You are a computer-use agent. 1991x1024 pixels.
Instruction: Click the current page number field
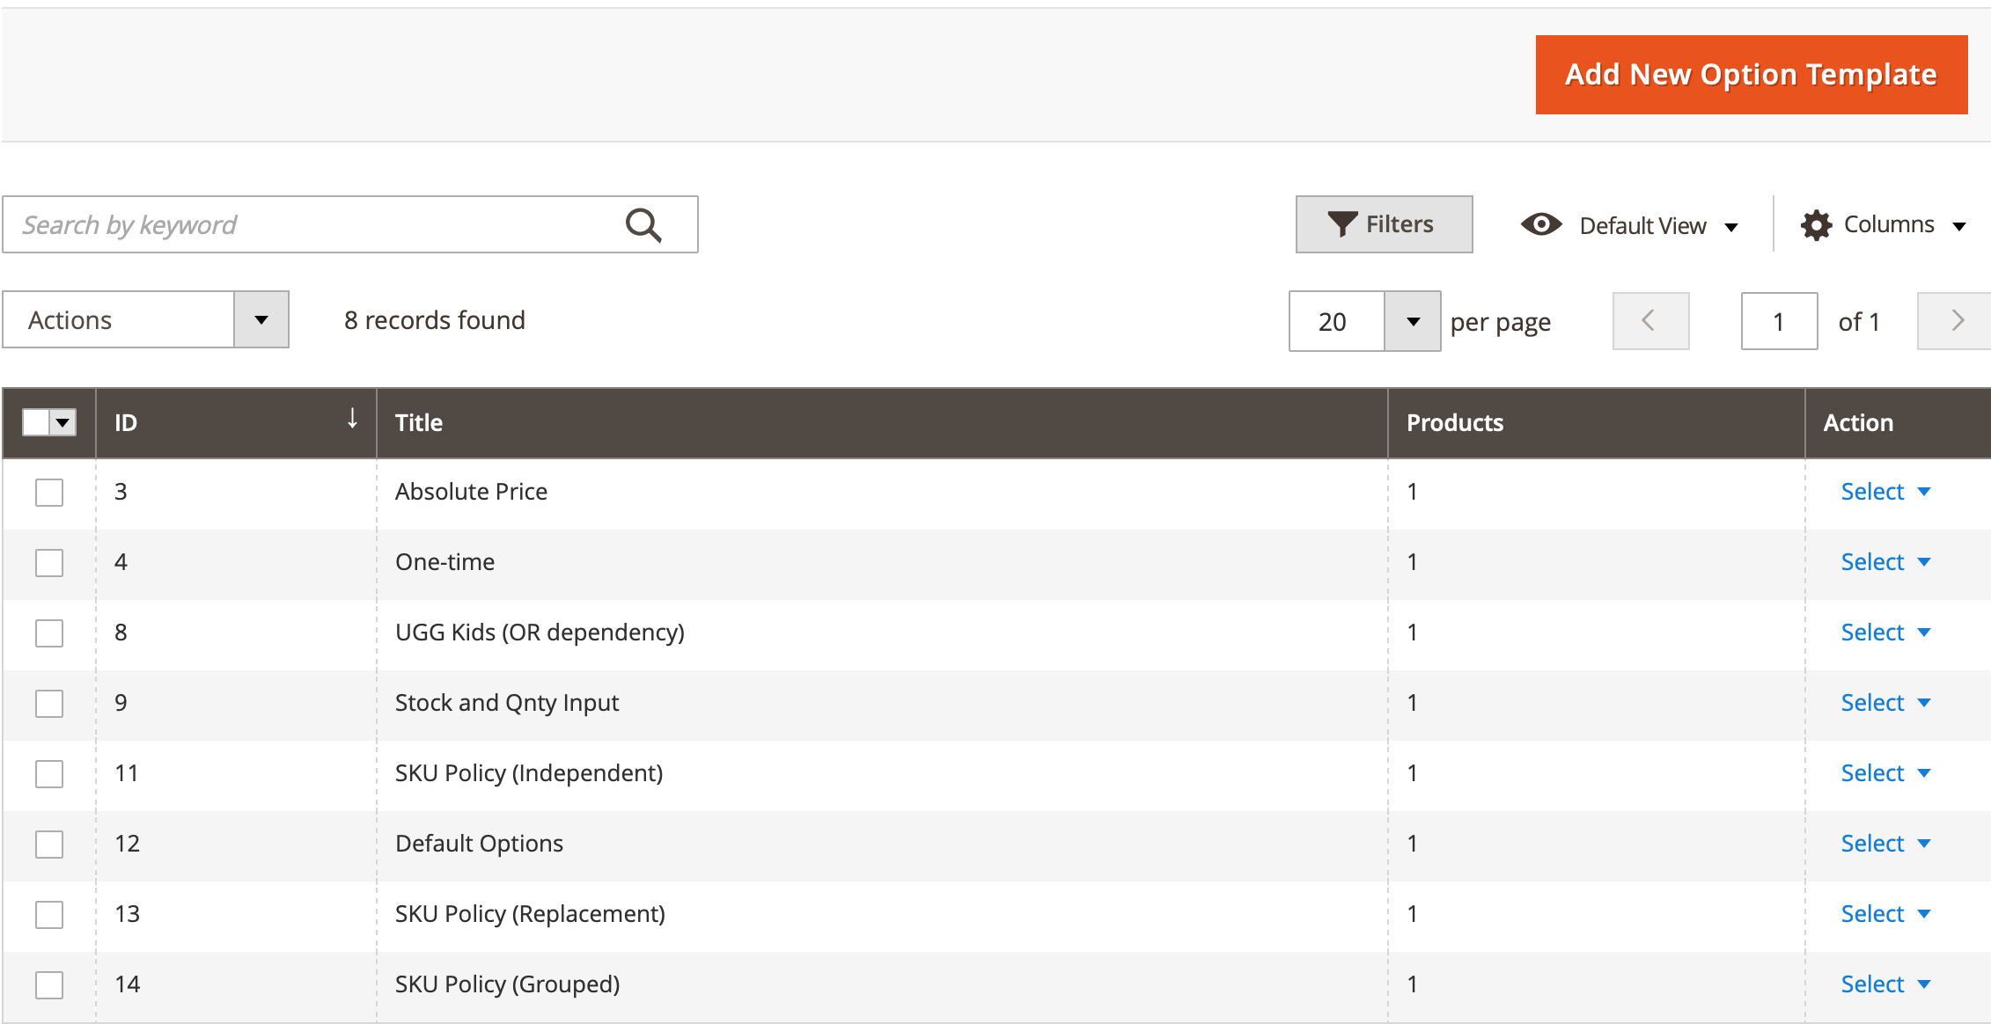click(x=1779, y=321)
